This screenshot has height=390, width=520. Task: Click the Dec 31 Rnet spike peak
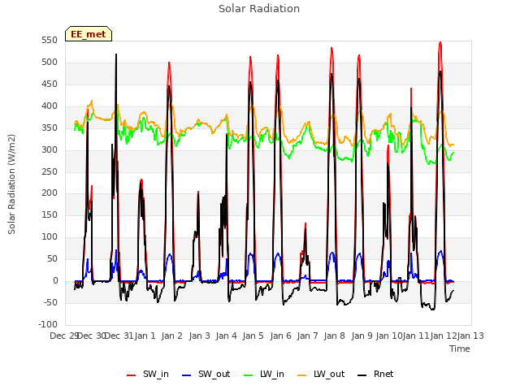[x=116, y=54]
